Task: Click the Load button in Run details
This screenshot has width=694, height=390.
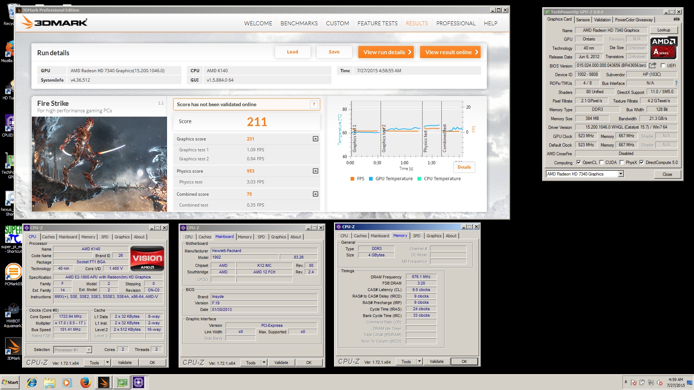Action: (x=292, y=52)
